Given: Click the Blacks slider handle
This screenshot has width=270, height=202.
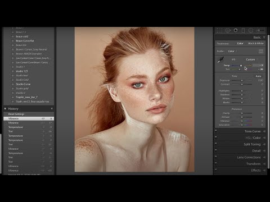Looking at the screenshot, I should 242,103.
